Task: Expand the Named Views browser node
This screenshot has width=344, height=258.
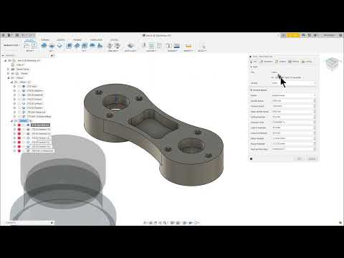Action: point(9,70)
